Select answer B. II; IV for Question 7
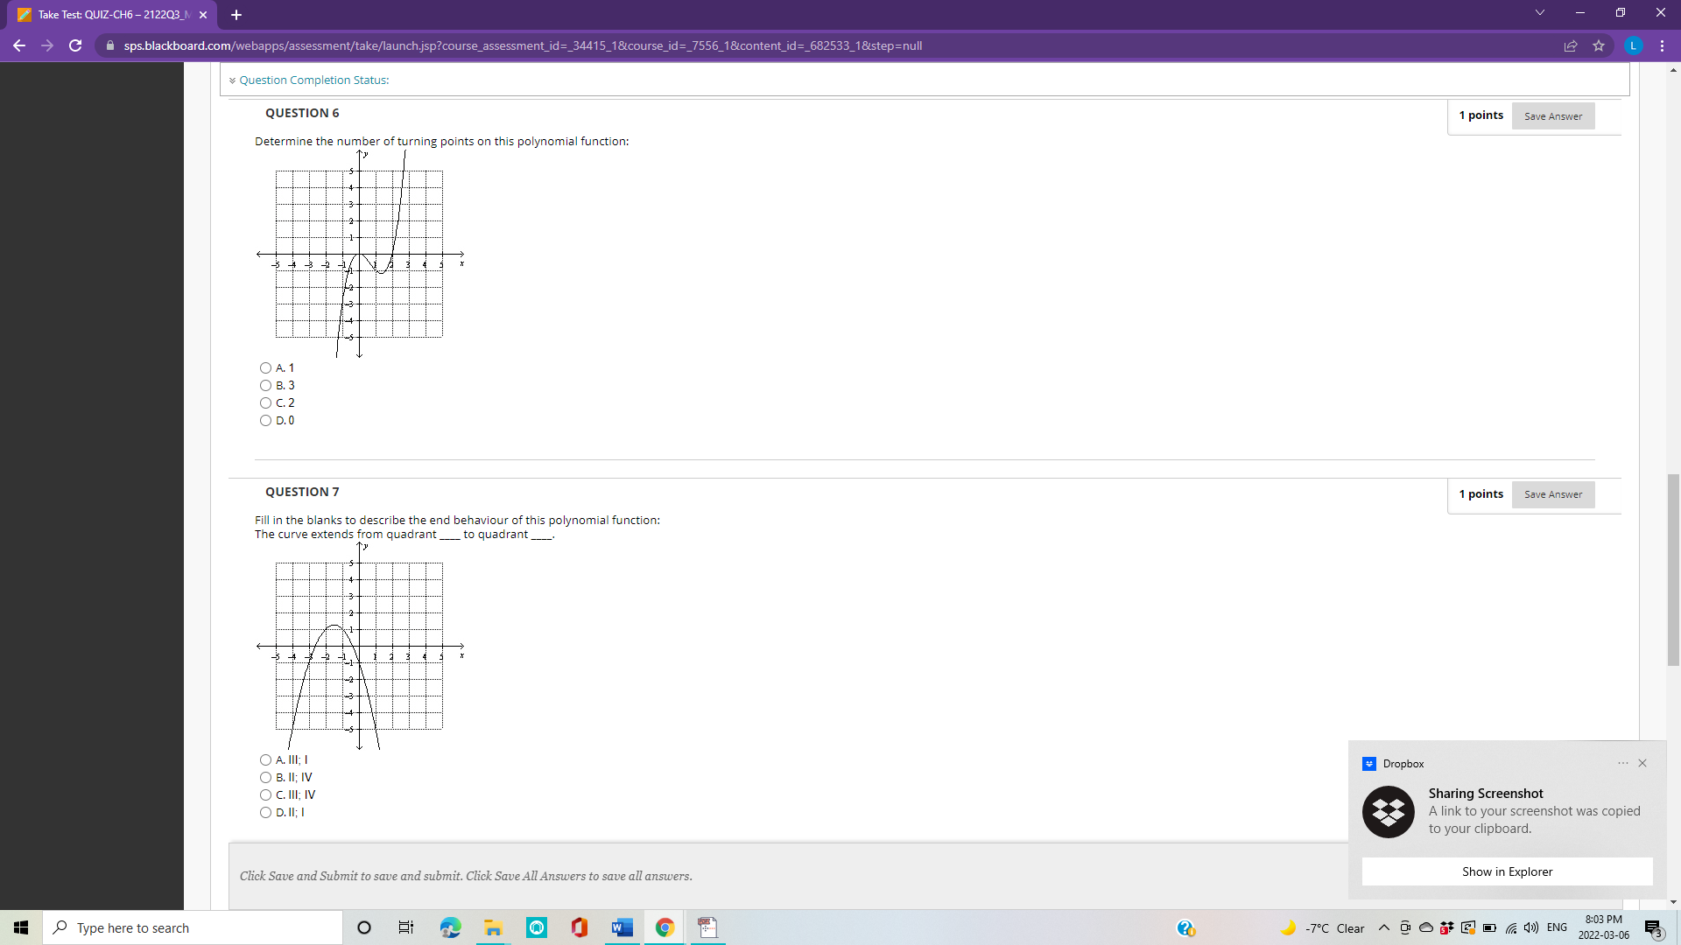This screenshot has height=945, width=1681. 265,778
